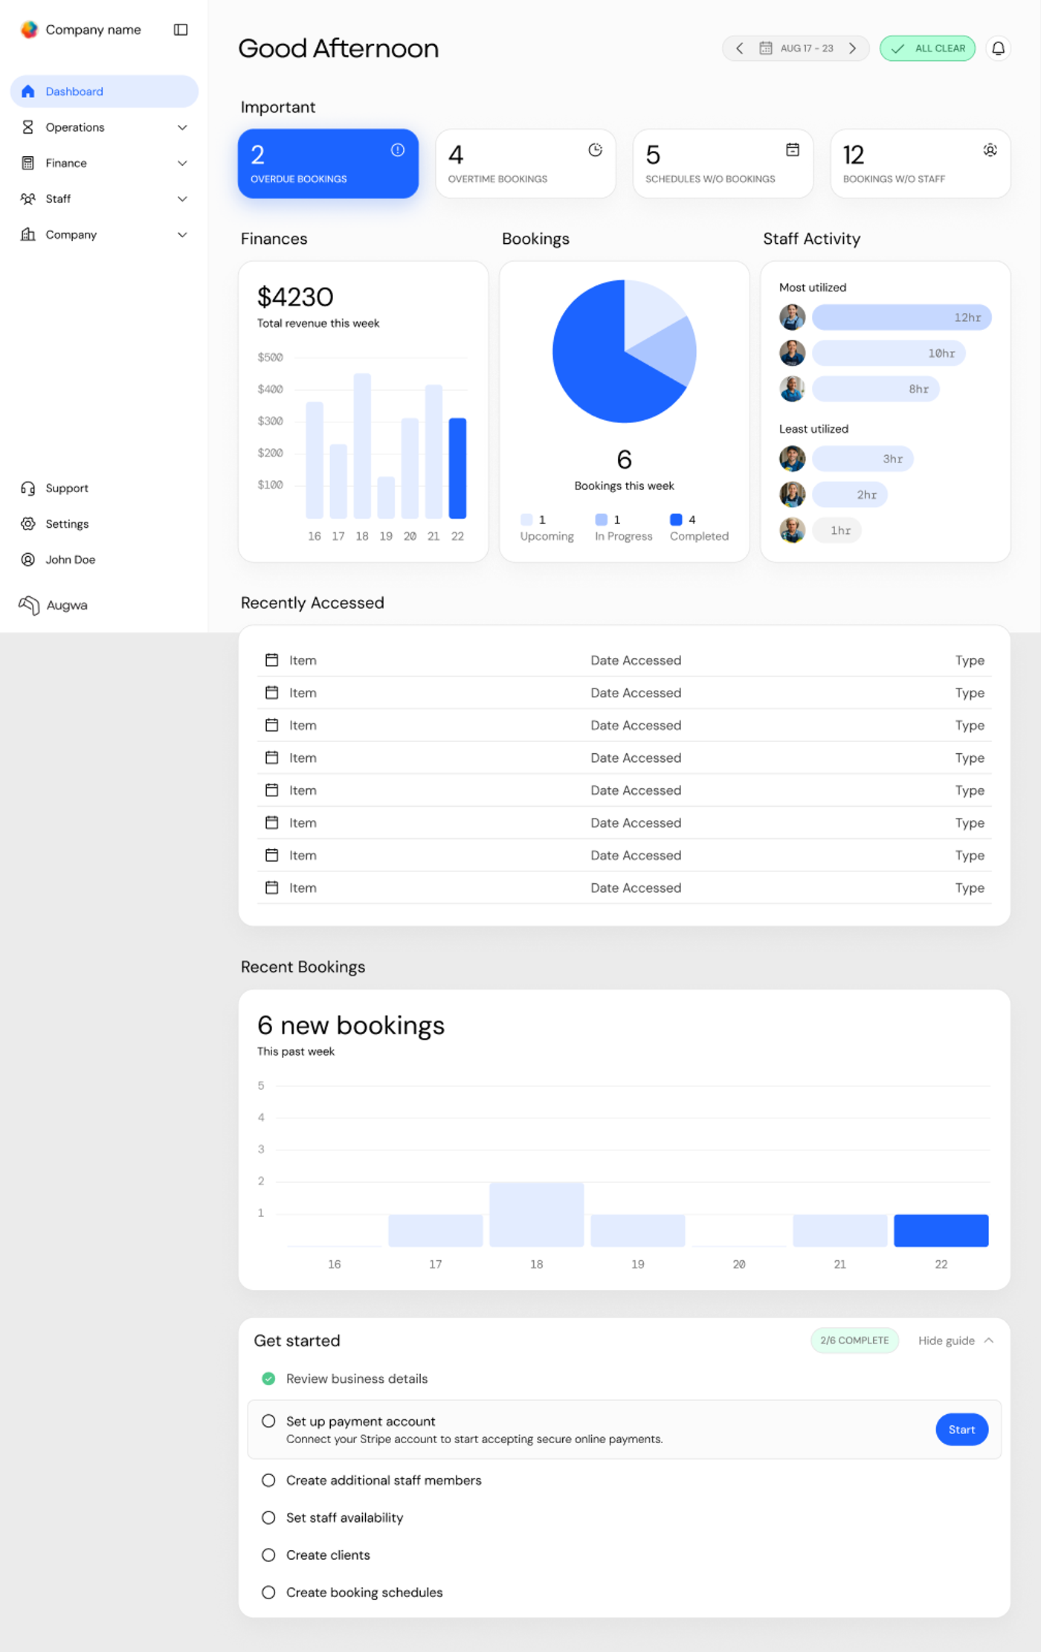Viewport: 1041px width, 1652px height.
Task: Click the Staff people icon
Action: [x=28, y=199]
